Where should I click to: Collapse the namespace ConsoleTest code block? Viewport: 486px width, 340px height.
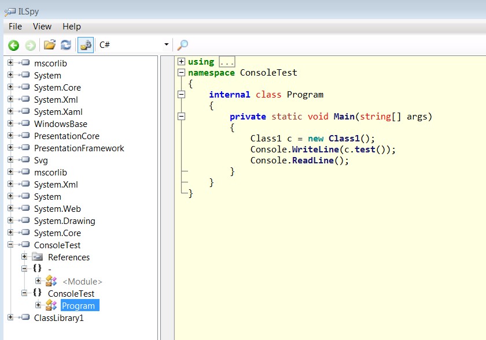(182, 73)
